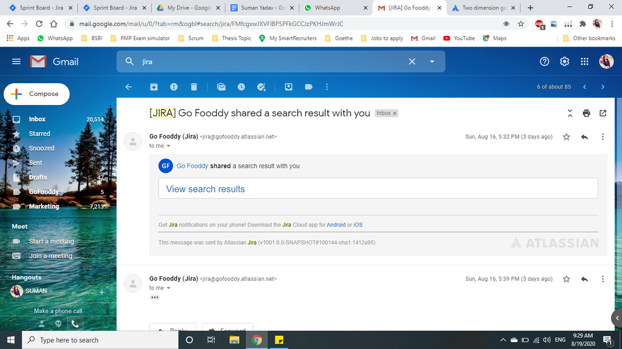Mark conversation as unread
The height and width of the screenshot is (349, 622).
(x=222, y=87)
